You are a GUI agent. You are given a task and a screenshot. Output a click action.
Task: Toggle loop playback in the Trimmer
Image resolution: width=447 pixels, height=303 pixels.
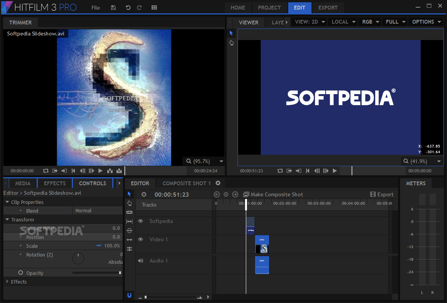[45, 171]
